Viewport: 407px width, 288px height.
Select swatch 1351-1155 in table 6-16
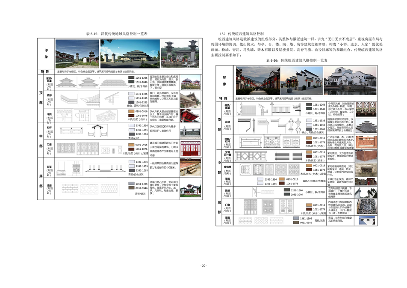click(260, 183)
